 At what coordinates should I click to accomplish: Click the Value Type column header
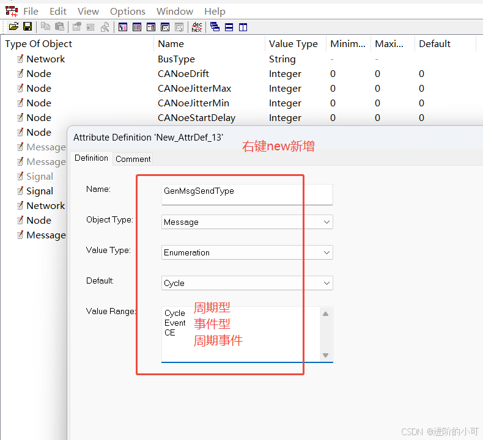tap(296, 43)
